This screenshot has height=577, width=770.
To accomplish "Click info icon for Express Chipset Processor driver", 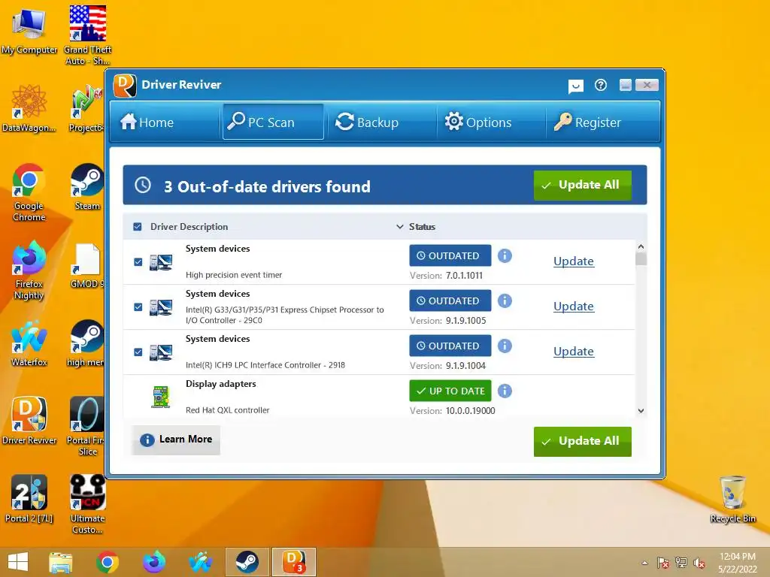I will [505, 301].
